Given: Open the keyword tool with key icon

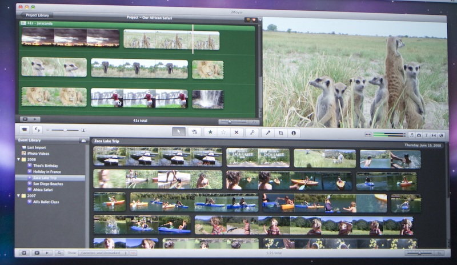Looking at the screenshot, I should (x=252, y=132).
